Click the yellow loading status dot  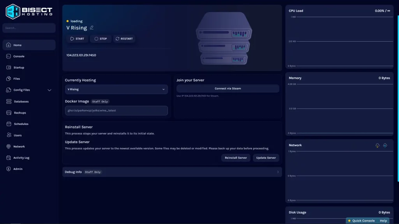click(x=67, y=21)
